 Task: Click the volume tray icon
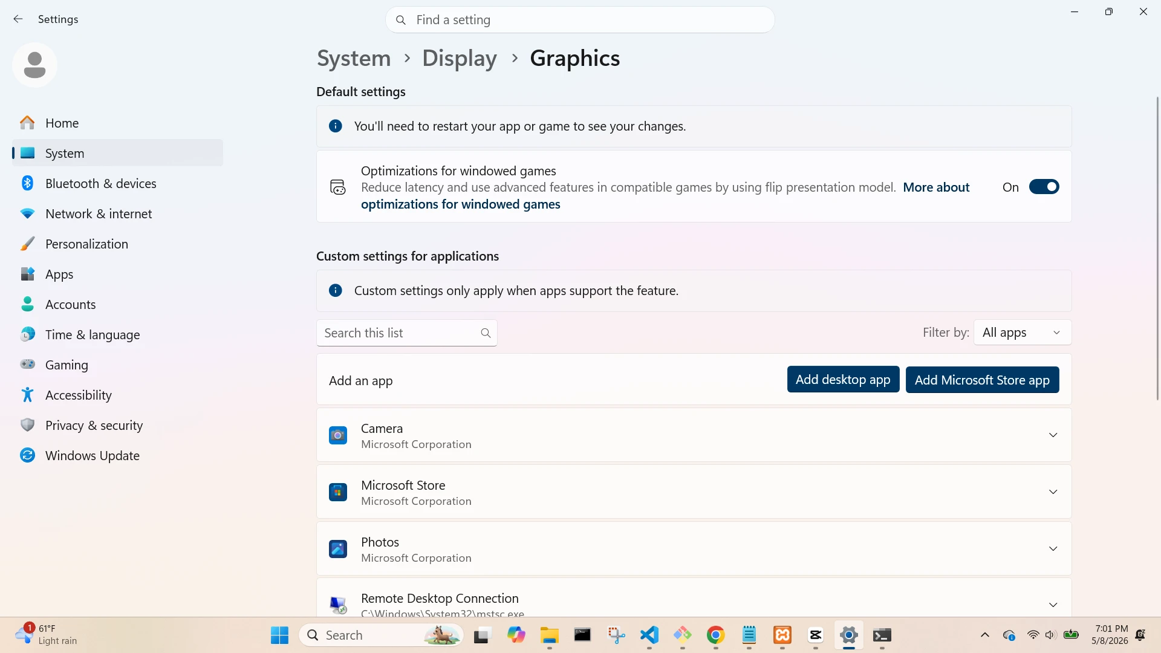(1050, 635)
